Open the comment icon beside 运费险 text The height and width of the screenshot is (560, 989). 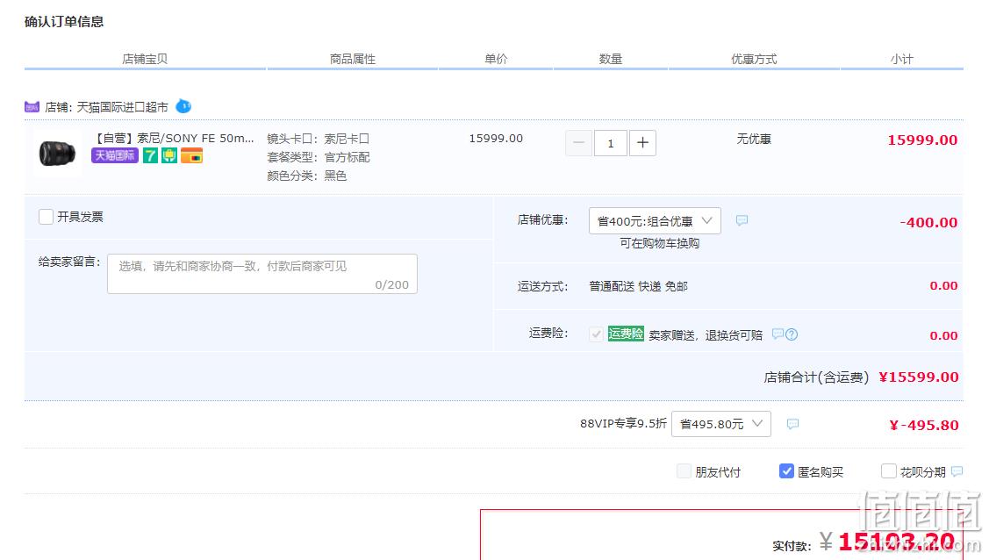(778, 334)
